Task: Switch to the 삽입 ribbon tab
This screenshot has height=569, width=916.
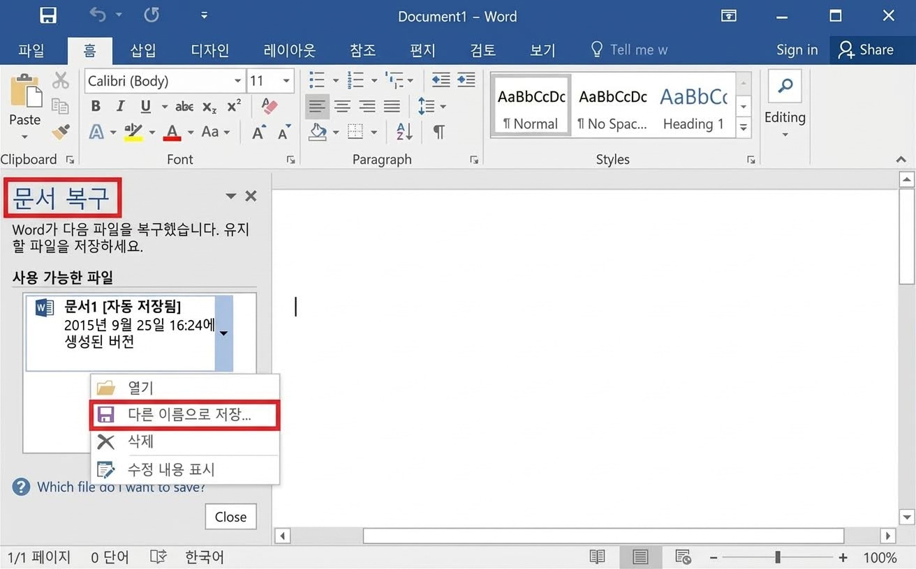Action: click(x=142, y=50)
